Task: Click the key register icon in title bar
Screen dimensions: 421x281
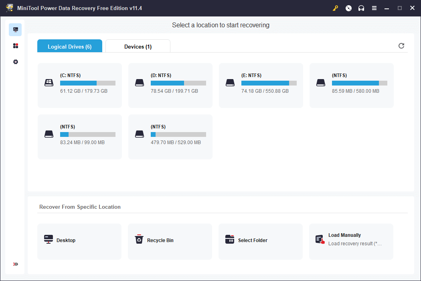Action: point(336,8)
